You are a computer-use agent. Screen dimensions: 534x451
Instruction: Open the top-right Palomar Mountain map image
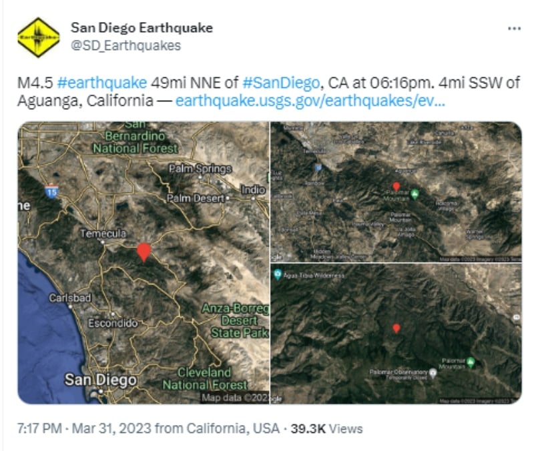[396, 191]
